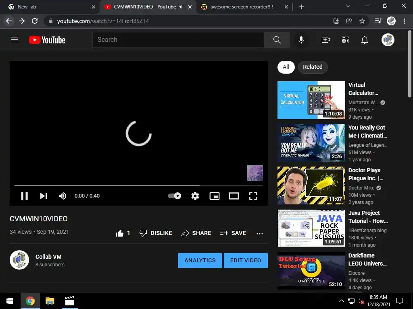Select the Related filter chip
Screen dimensions: 413x309
point(313,67)
